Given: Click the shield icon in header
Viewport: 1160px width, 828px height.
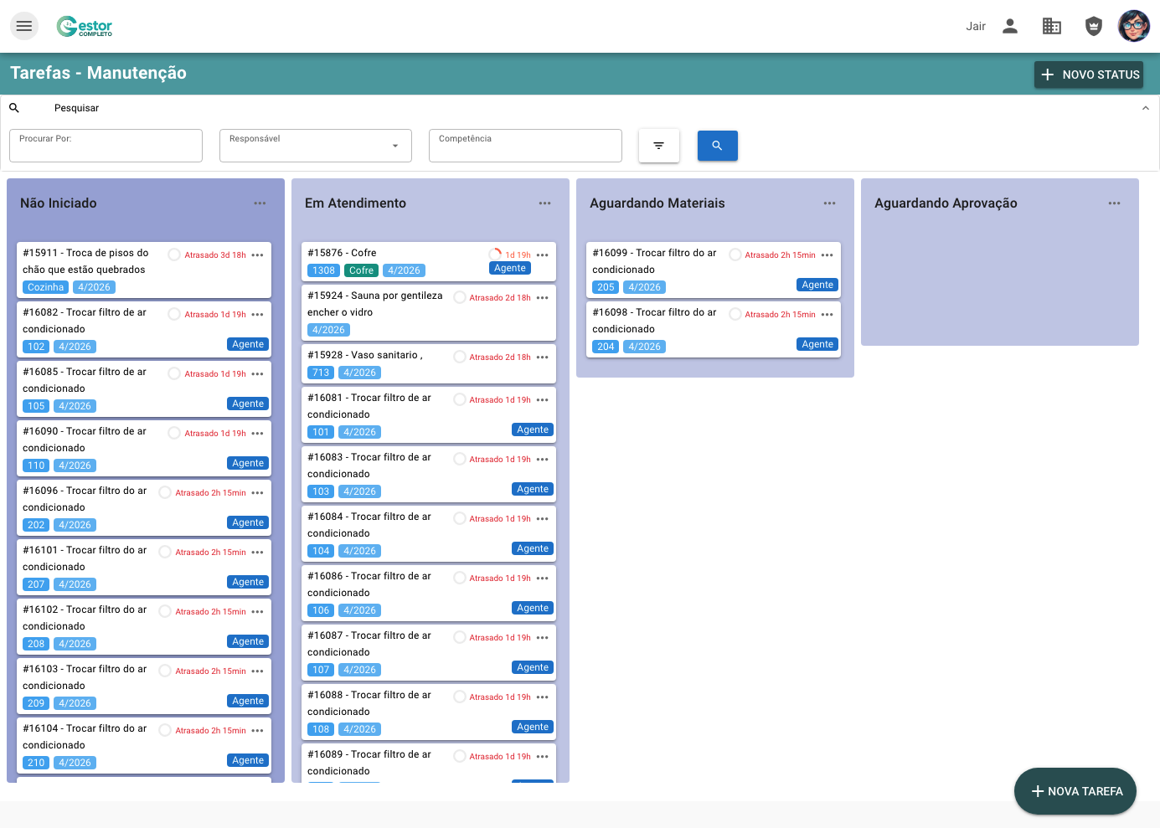Looking at the screenshot, I should (1093, 26).
